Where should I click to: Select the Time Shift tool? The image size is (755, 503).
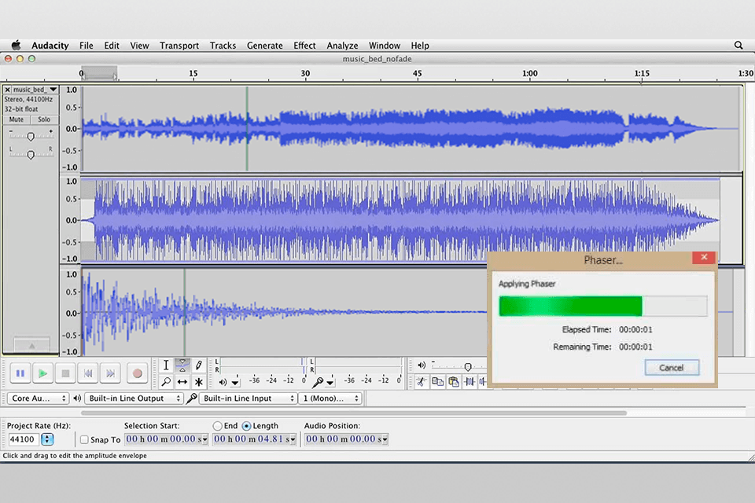[x=182, y=382]
